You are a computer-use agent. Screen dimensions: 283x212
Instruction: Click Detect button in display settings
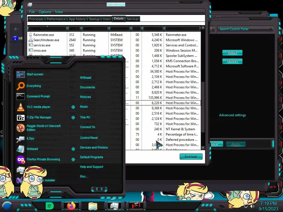coord(232,53)
